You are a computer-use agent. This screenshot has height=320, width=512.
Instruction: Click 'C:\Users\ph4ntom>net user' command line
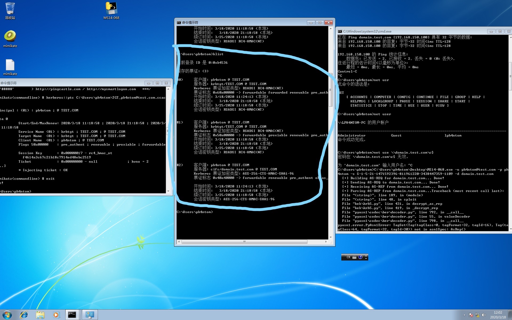coord(364,114)
